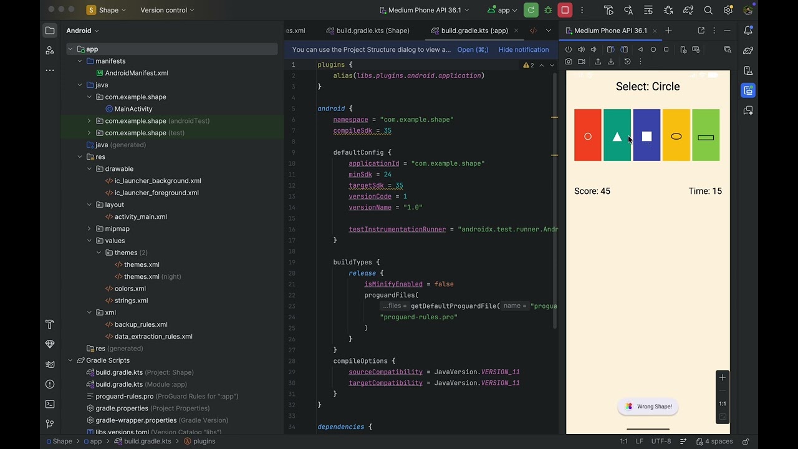Rotate emulator device right

(624, 49)
